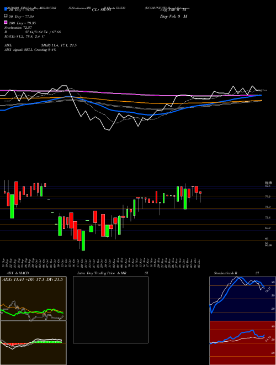Image resolution: width=276 pixels, height=365 pixels.
Task: Click the 'Intra Day Trading Price & MR' title
Action: (x=102, y=273)
